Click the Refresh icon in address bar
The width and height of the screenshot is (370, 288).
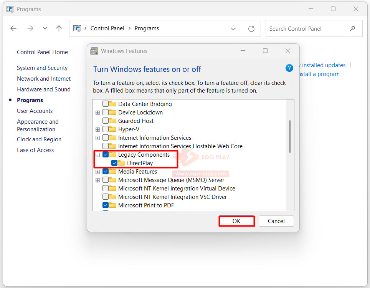(x=251, y=28)
